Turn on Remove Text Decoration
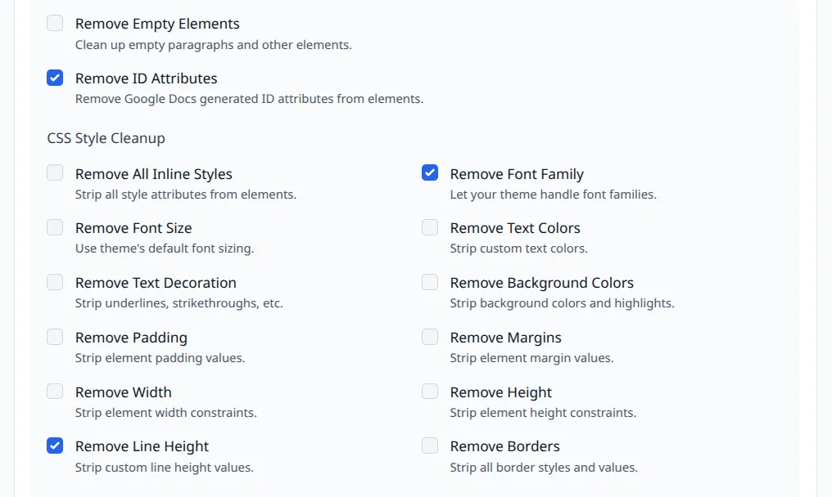Viewport: 832px width, 497px height. click(54, 281)
